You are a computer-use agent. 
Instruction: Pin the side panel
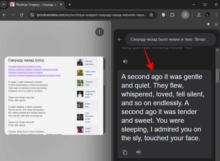[208, 25]
